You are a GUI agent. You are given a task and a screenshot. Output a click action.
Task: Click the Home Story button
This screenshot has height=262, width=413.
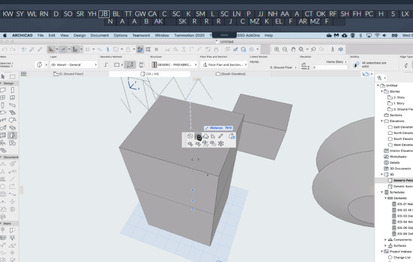pos(336,62)
